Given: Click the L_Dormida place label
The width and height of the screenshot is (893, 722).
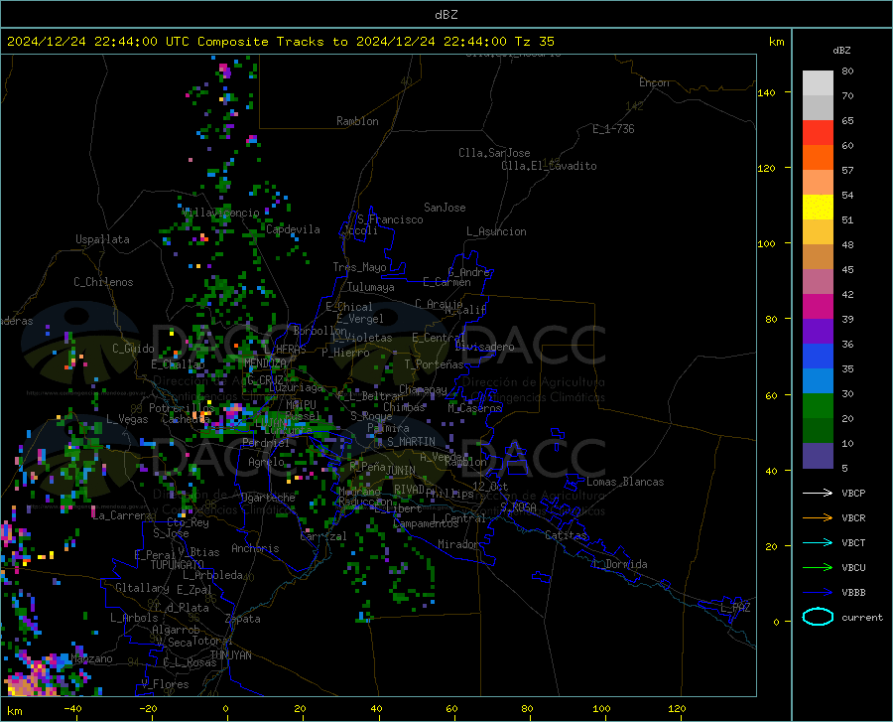Looking at the screenshot, I should point(620,564).
